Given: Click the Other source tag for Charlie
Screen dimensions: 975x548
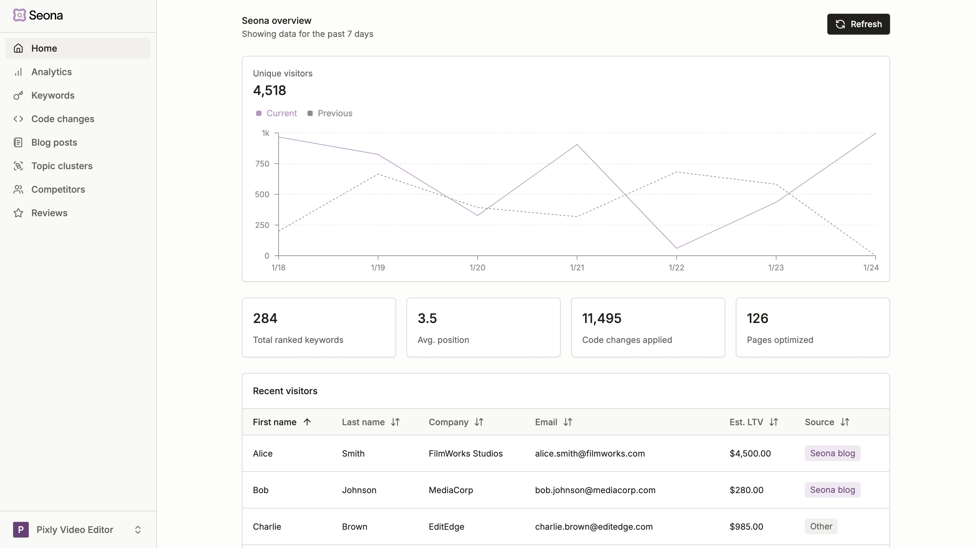Looking at the screenshot, I should (821, 526).
